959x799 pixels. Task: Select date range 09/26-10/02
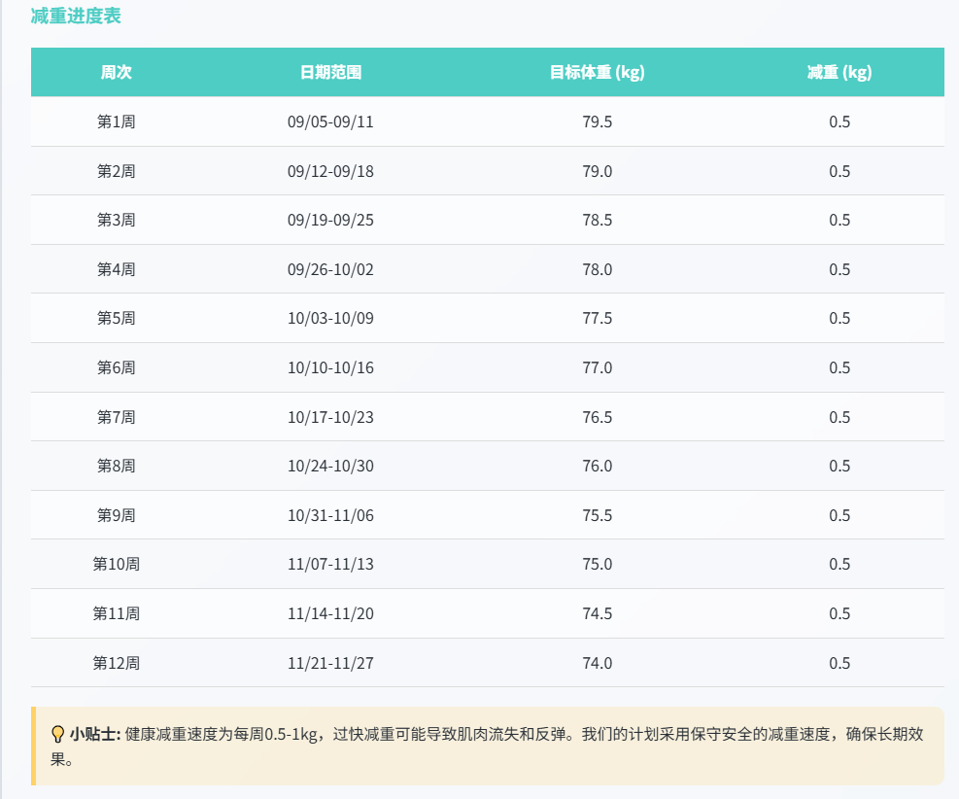(330, 270)
